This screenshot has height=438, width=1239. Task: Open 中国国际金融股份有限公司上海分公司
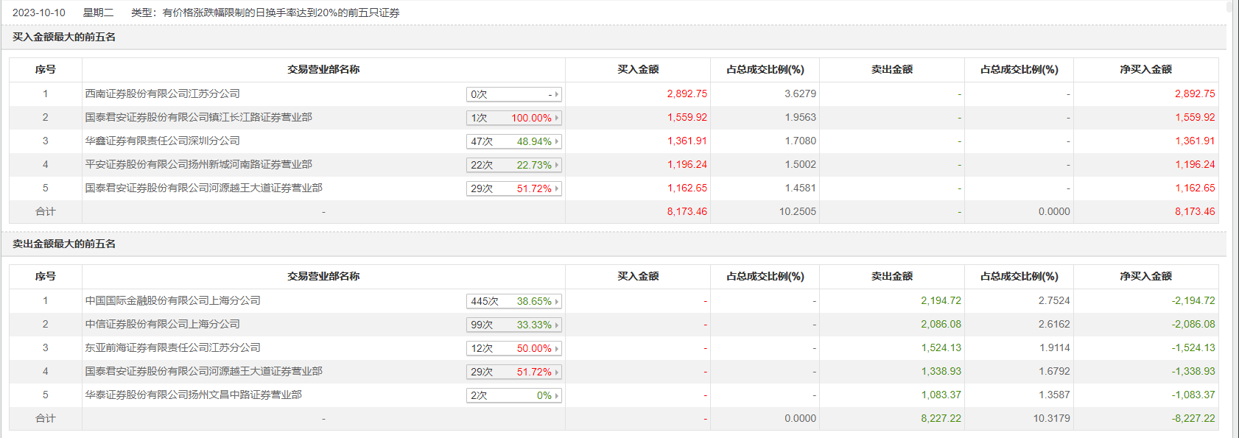(172, 300)
